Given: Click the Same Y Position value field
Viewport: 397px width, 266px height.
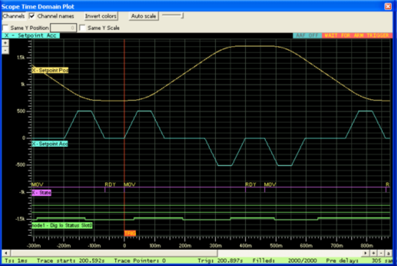Looking at the screenshot, I should click(x=63, y=27).
